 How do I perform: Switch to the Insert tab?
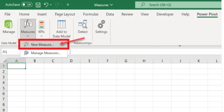coord(42,14)
